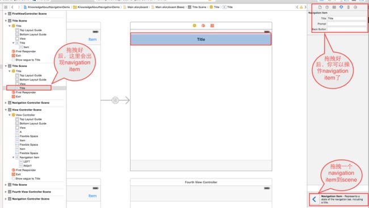Select the highlighted Title navigation item row
This screenshot has width=369, height=208.
pyautogui.click(x=35, y=88)
